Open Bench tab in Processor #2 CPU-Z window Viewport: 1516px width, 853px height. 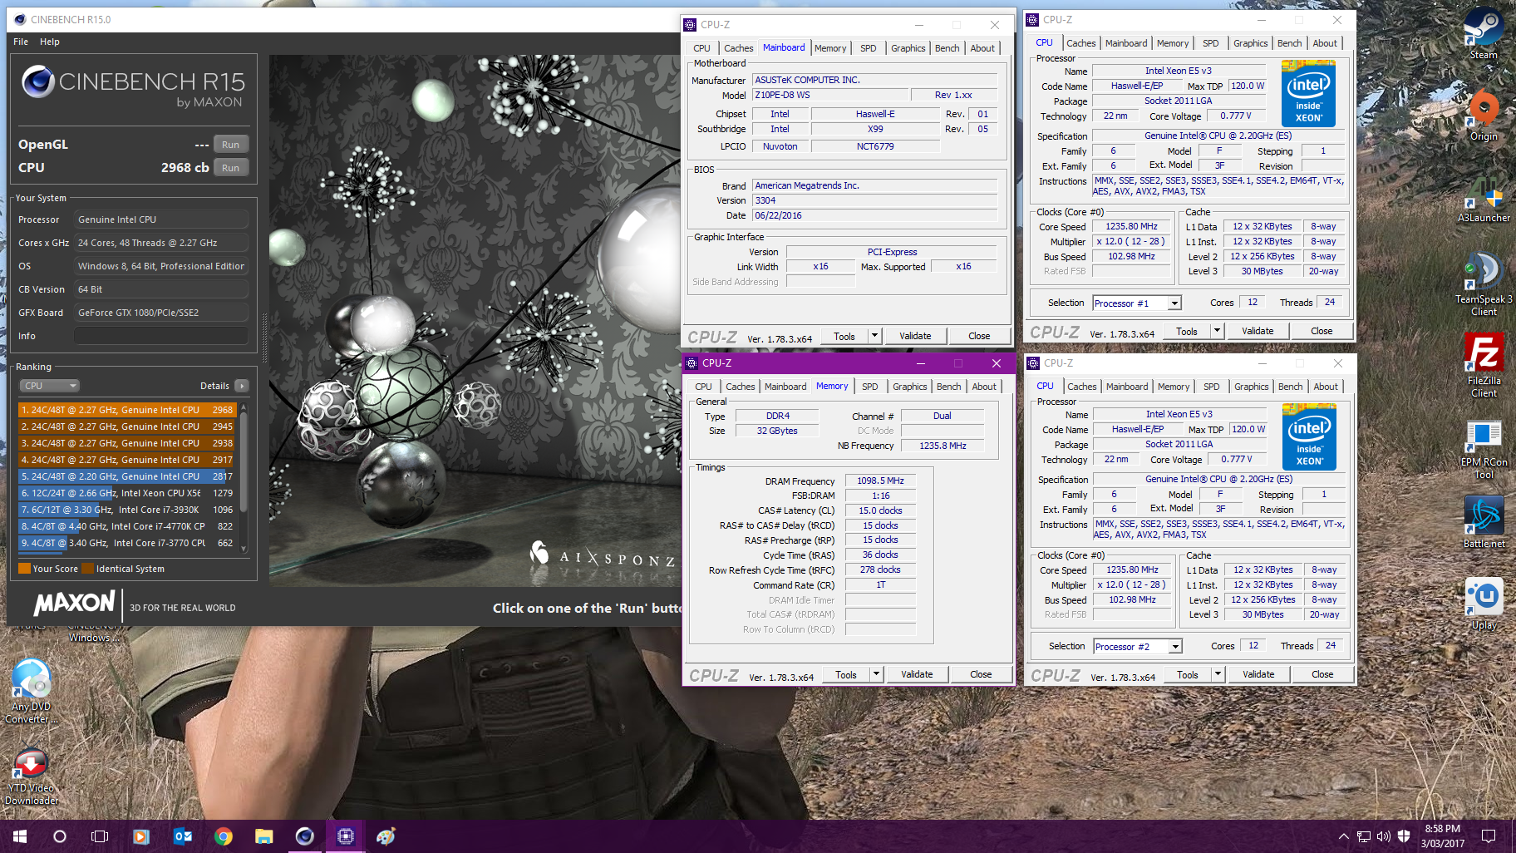click(x=1290, y=387)
